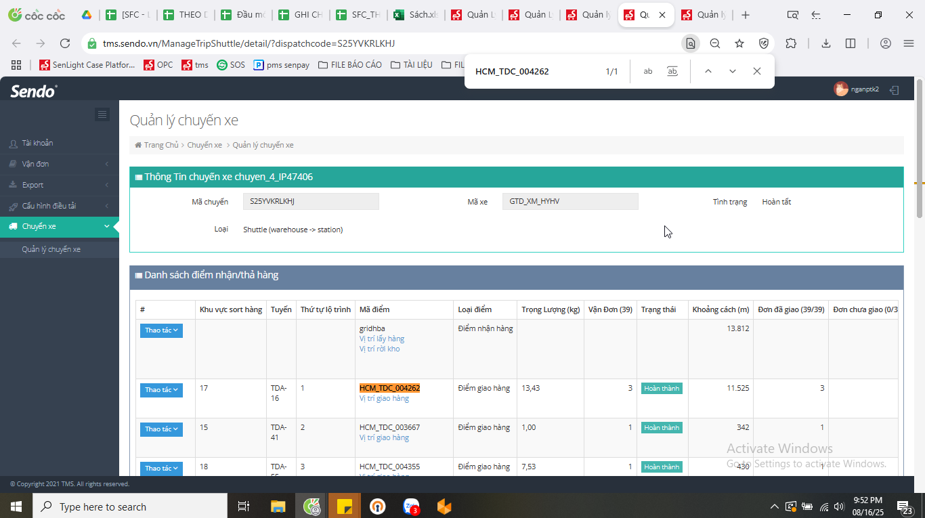Image resolution: width=925 pixels, height=518 pixels.
Task: Open the zoom-out magnifier in address bar
Action: (715, 43)
